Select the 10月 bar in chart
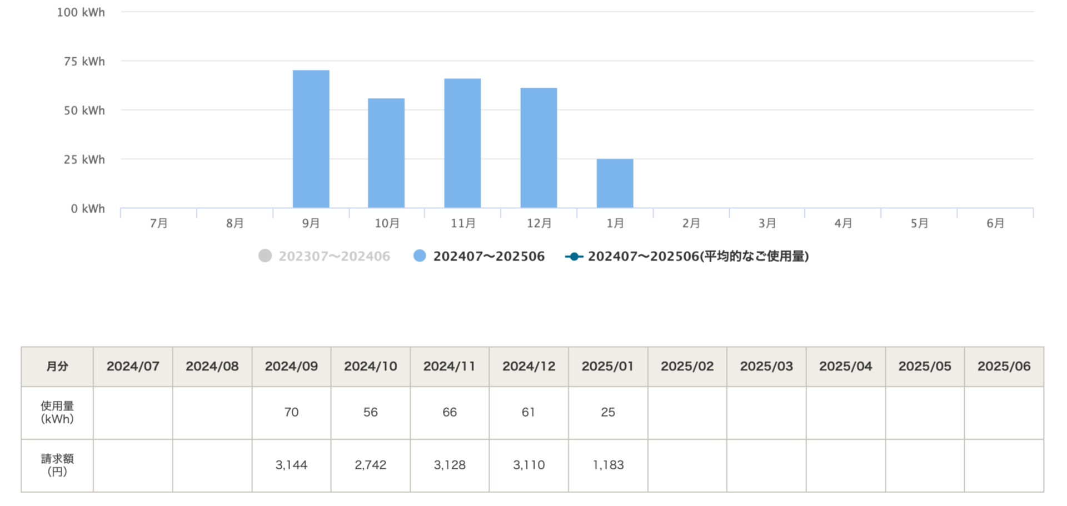This screenshot has width=1067, height=506. [x=386, y=153]
